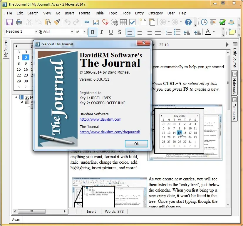The image size is (243, 226).
Task: Click the yellow sticky note icon
Action: click(x=232, y=32)
